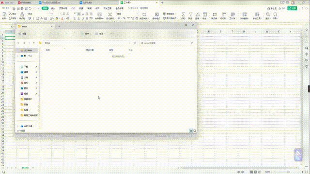Click the red font color swatch
This screenshot has height=174, width=310.
pyautogui.click(x=62, y=18)
